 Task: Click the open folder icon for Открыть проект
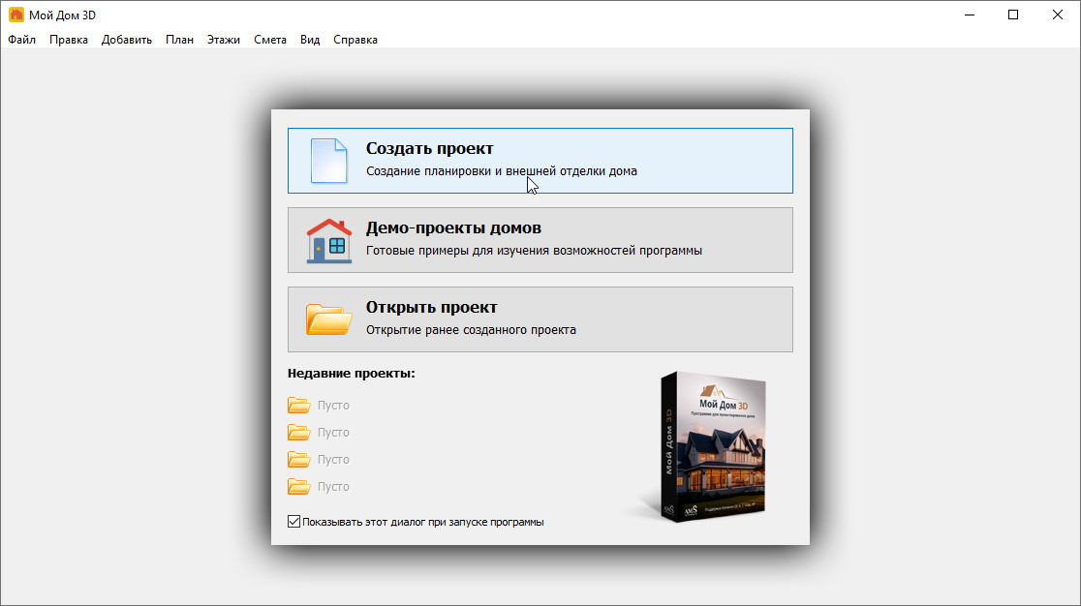tap(328, 319)
